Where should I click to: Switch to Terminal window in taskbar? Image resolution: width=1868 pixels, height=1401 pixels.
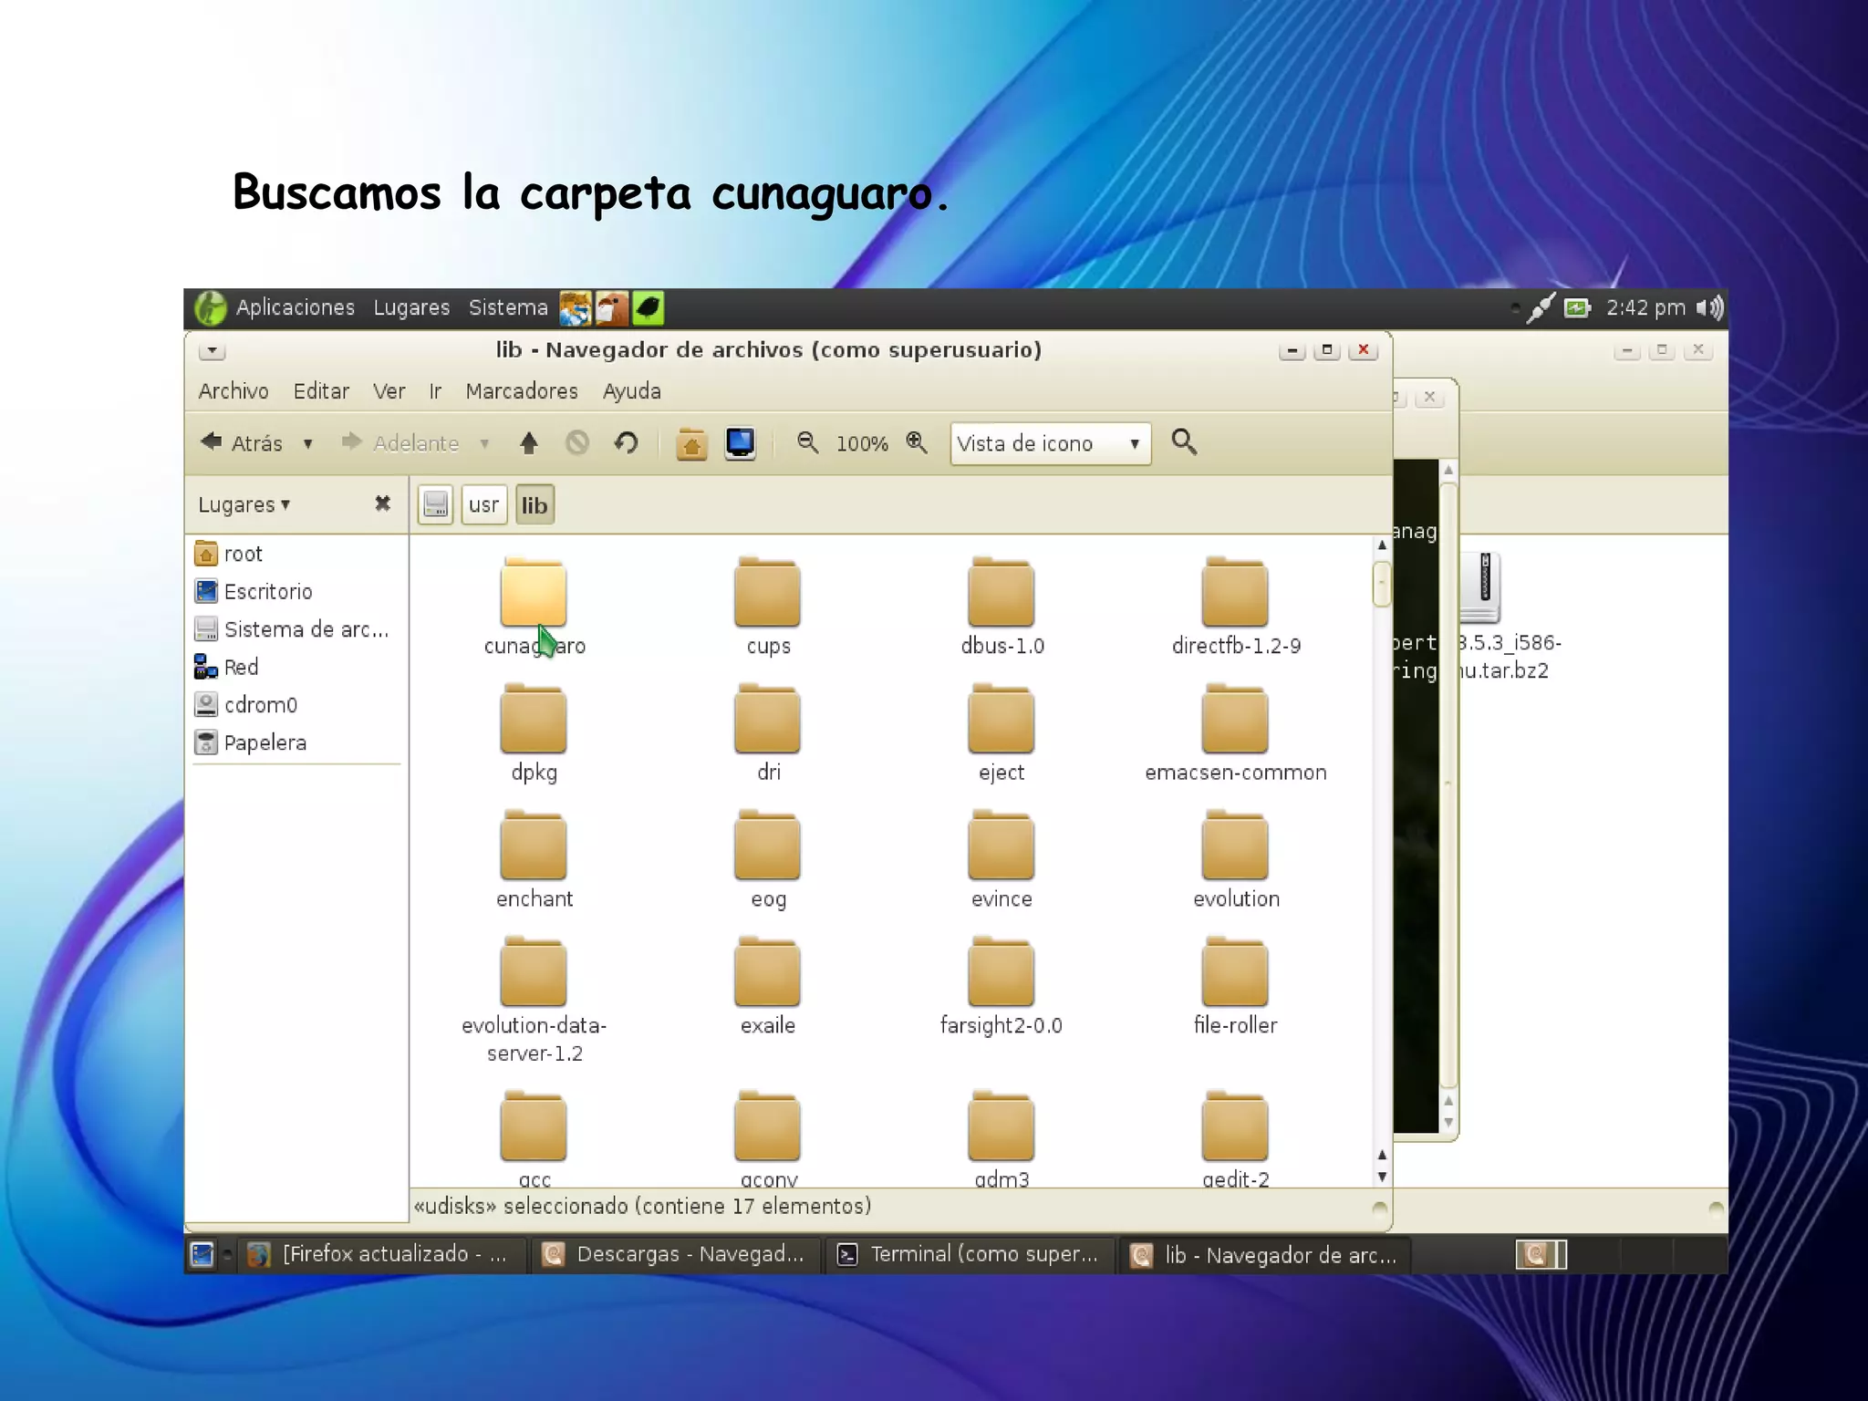point(970,1254)
